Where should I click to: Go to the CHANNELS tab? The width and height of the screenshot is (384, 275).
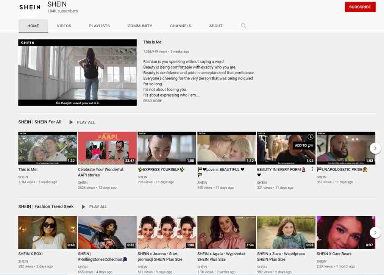pos(181,26)
